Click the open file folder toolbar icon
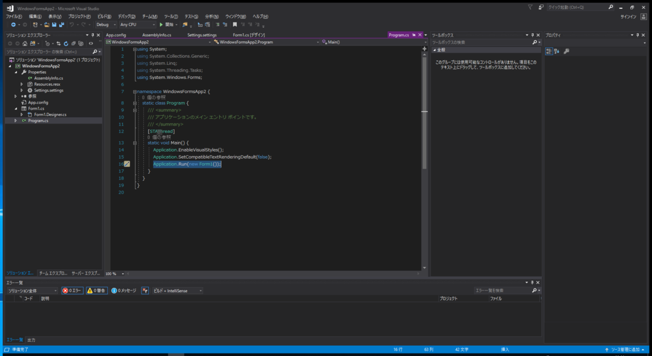Viewport: 652px width, 356px height. (x=46, y=25)
